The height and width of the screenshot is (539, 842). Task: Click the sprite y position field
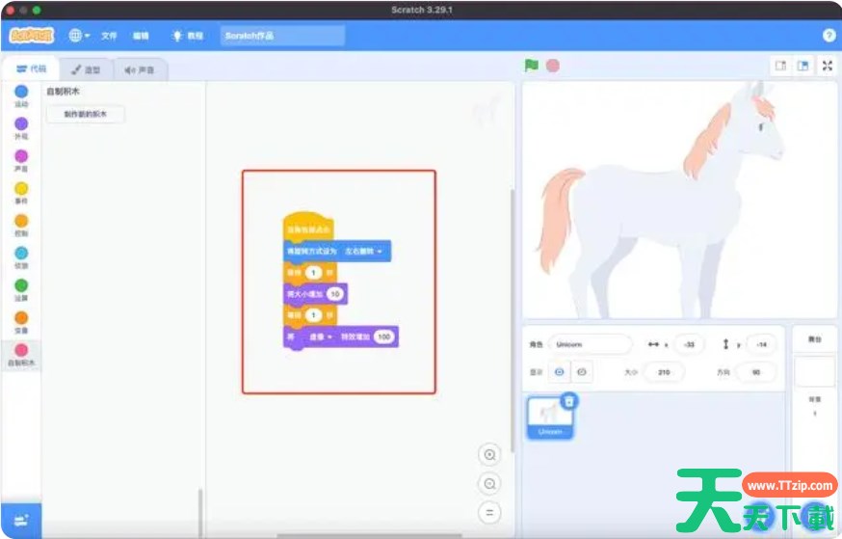pyautogui.click(x=761, y=344)
